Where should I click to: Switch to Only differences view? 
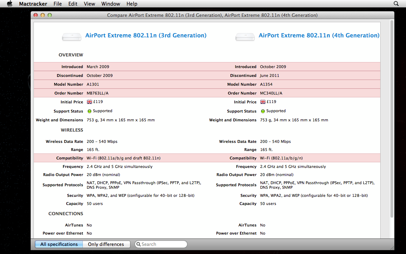pyautogui.click(x=106, y=244)
